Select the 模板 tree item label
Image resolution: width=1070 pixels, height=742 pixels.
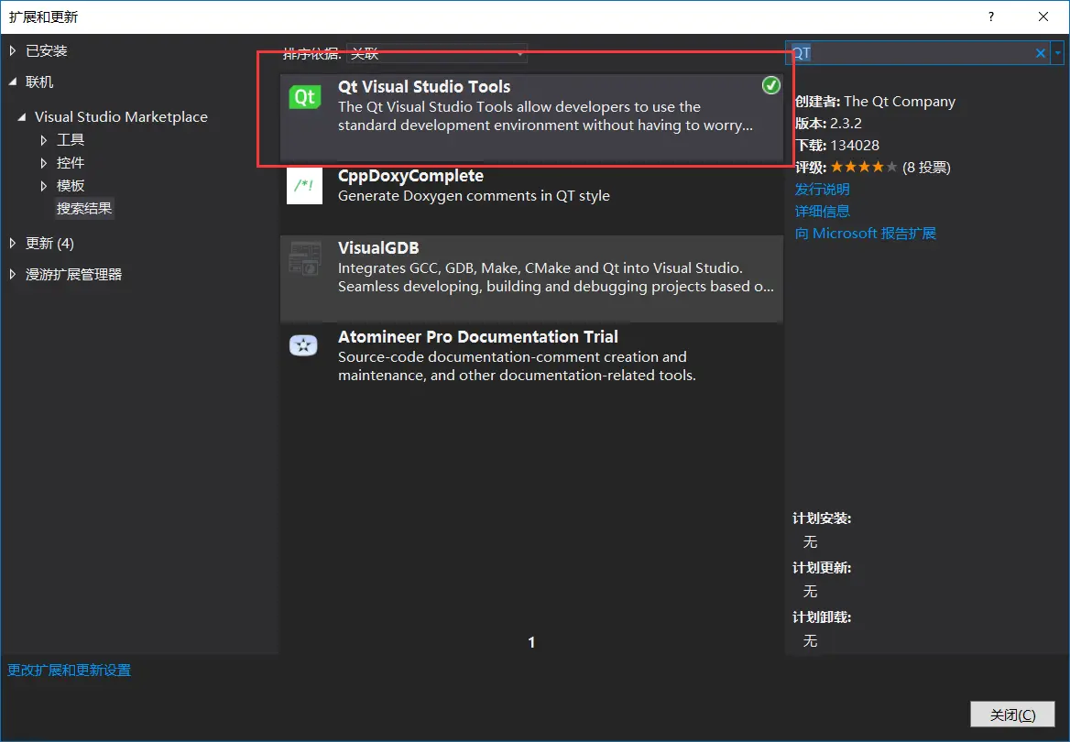click(x=71, y=186)
